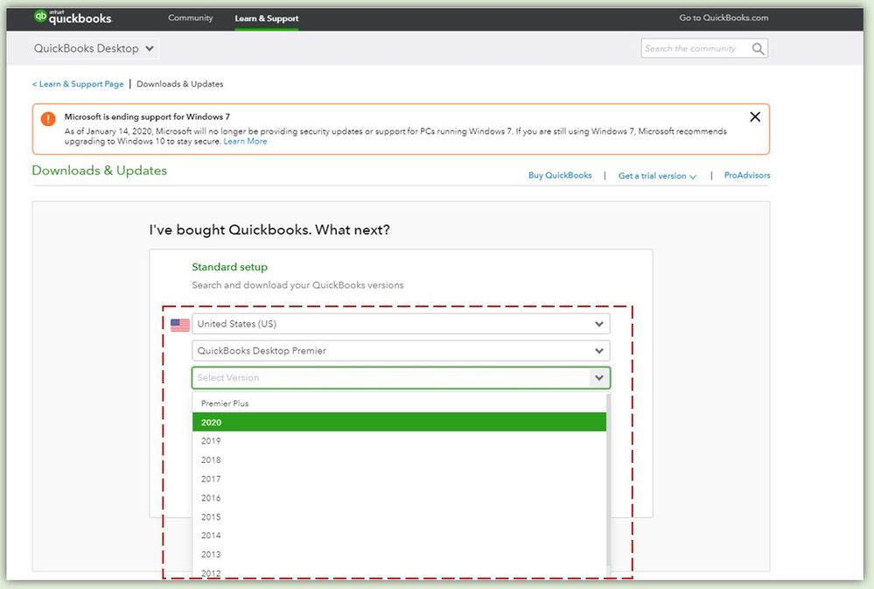Select version 2018 from the list

click(x=399, y=460)
